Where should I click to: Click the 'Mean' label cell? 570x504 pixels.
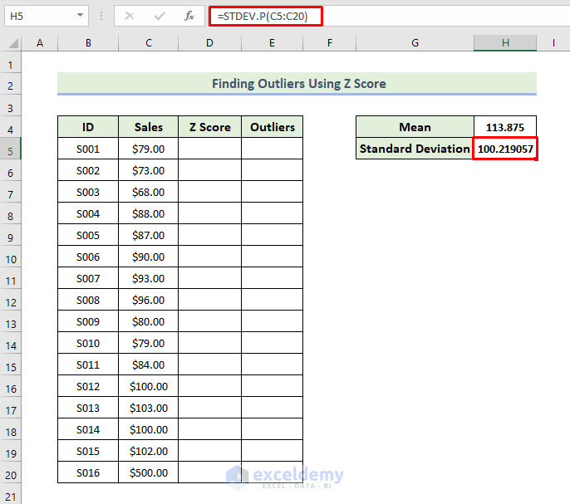point(415,127)
